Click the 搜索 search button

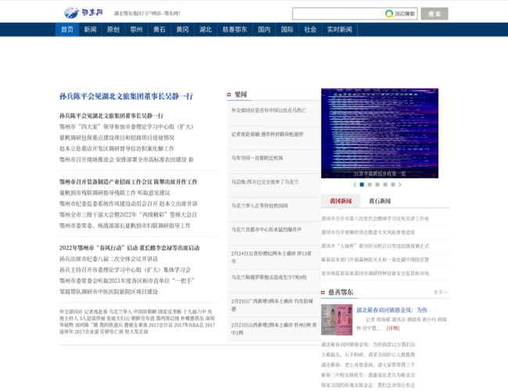point(435,13)
